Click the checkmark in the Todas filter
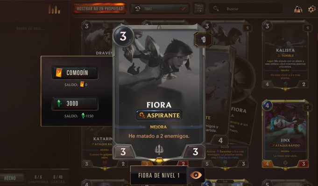Image resolution: width=318 pixels, height=186 pixels. click(x=183, y=9)
